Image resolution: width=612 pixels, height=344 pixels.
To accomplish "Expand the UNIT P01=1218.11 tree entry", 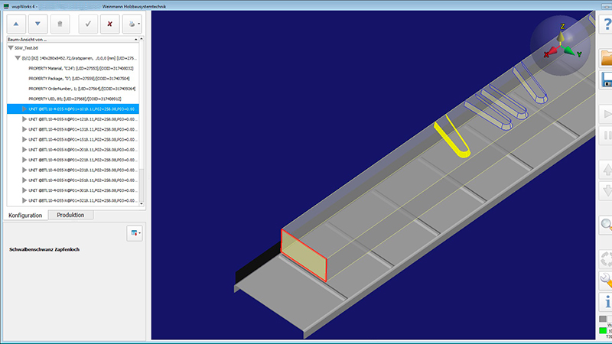I will (x=24, y=119).
